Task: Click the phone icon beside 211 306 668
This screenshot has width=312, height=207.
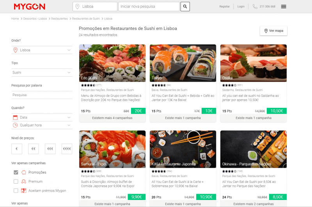Action: [255, 7]
